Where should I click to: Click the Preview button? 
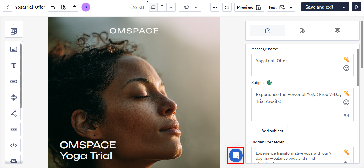[x=249, y=7]
